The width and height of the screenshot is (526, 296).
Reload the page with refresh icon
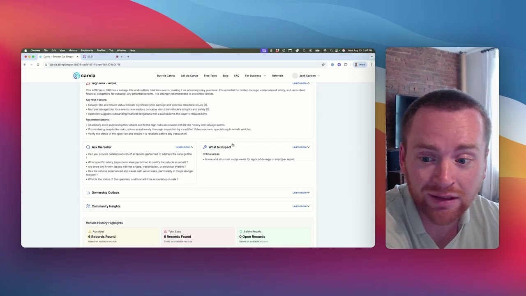click(x=38, y=65)
